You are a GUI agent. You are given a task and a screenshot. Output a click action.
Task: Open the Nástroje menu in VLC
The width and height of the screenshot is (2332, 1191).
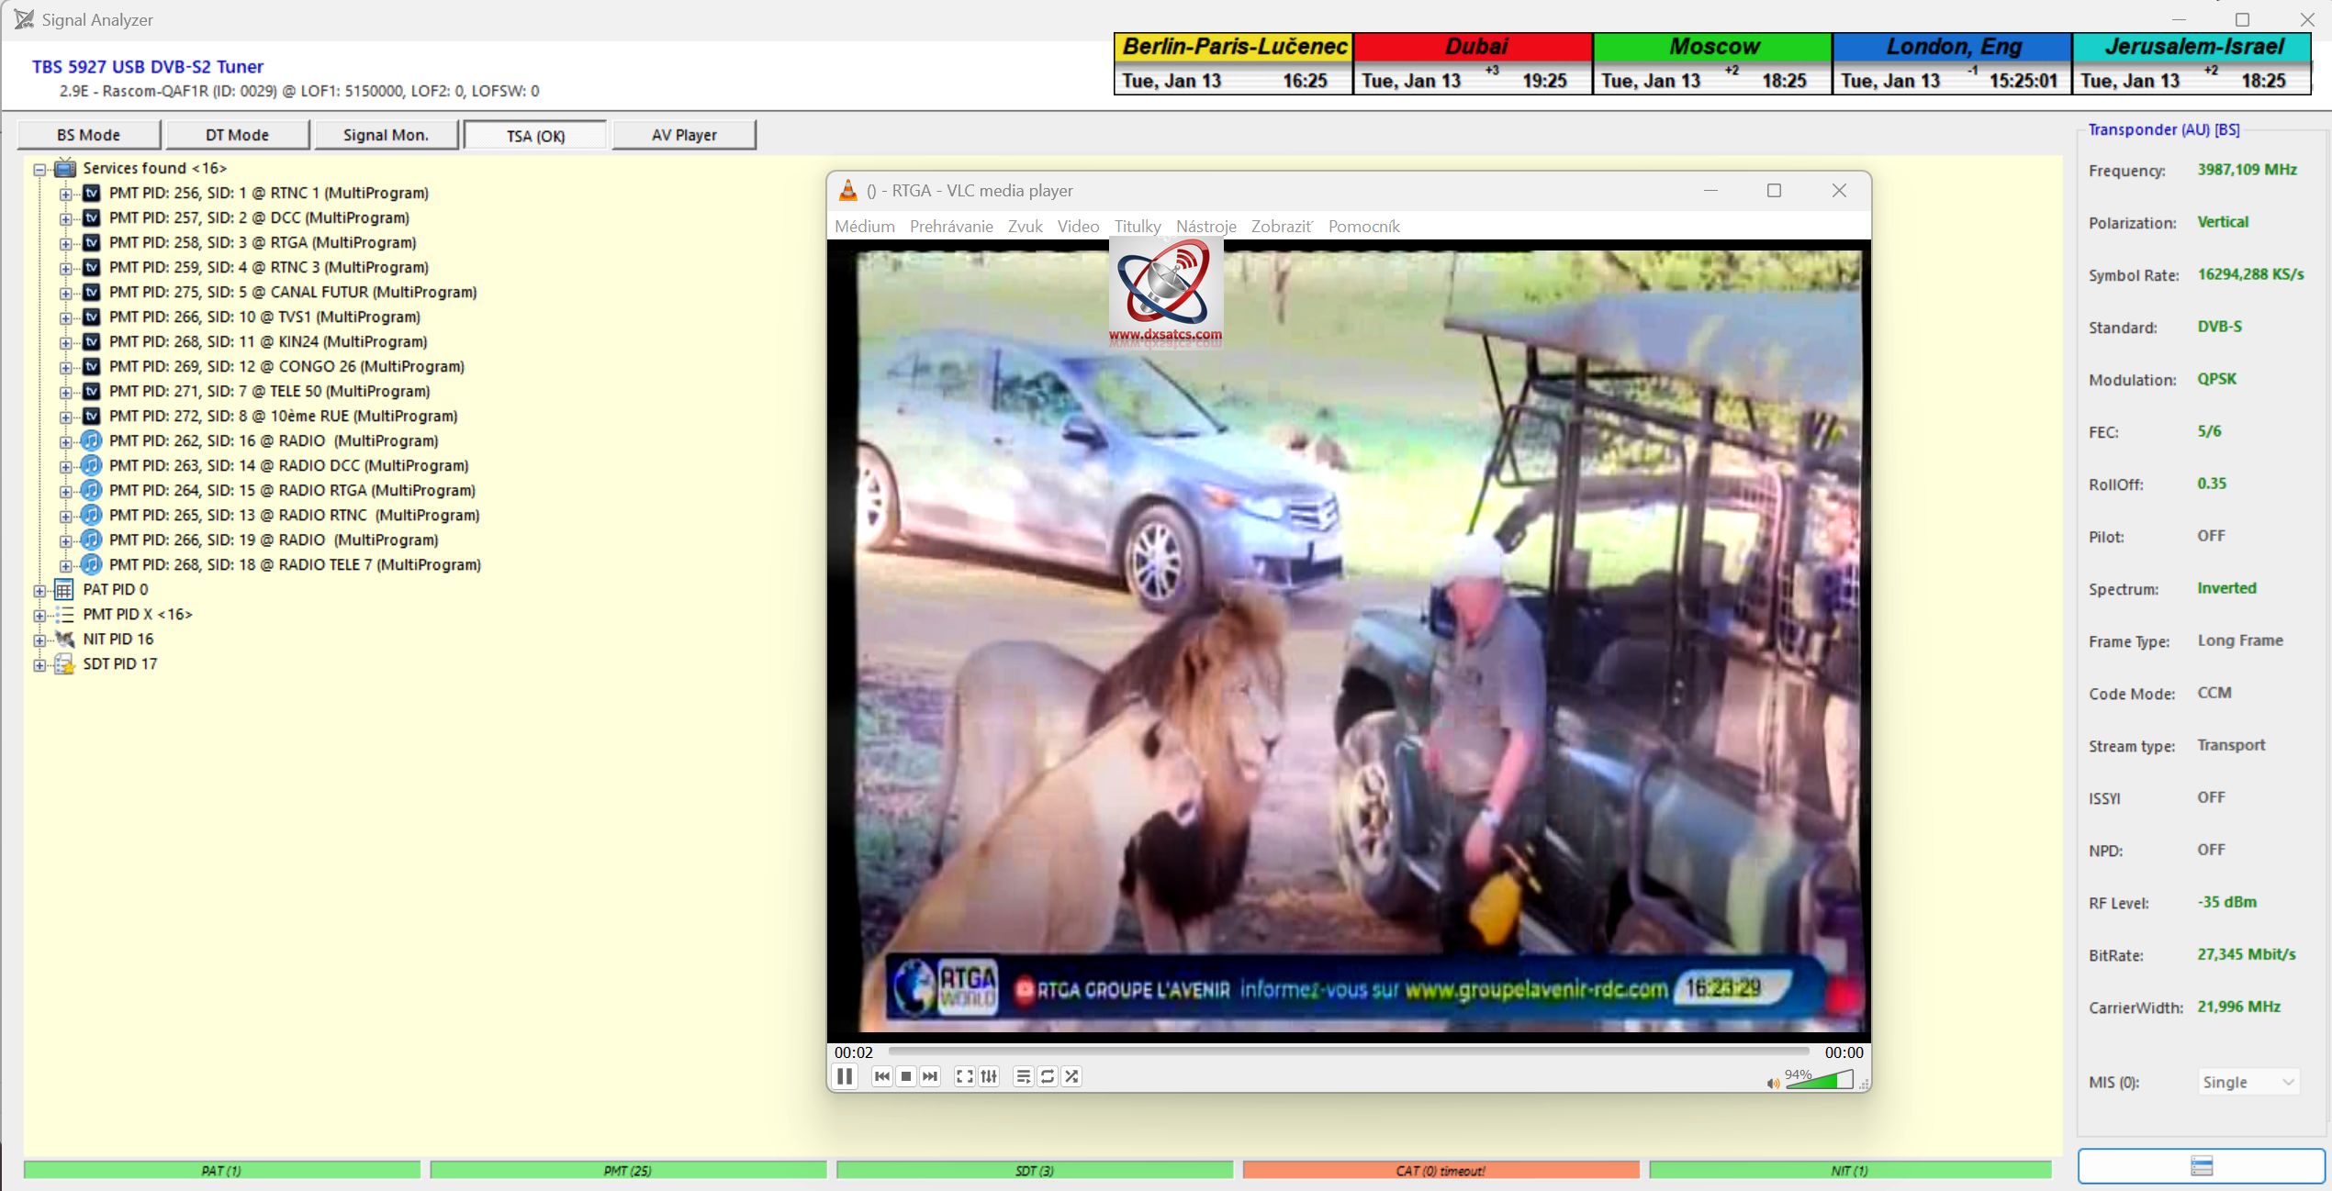click(1205, 227)
